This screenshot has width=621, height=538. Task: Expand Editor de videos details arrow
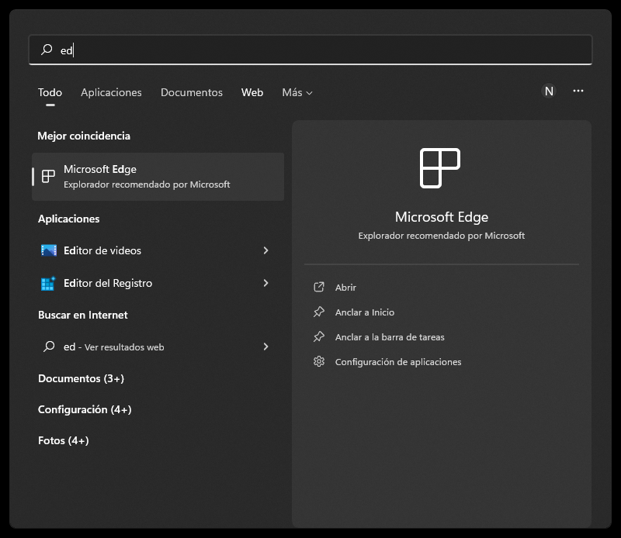click(x=265, y=250)
